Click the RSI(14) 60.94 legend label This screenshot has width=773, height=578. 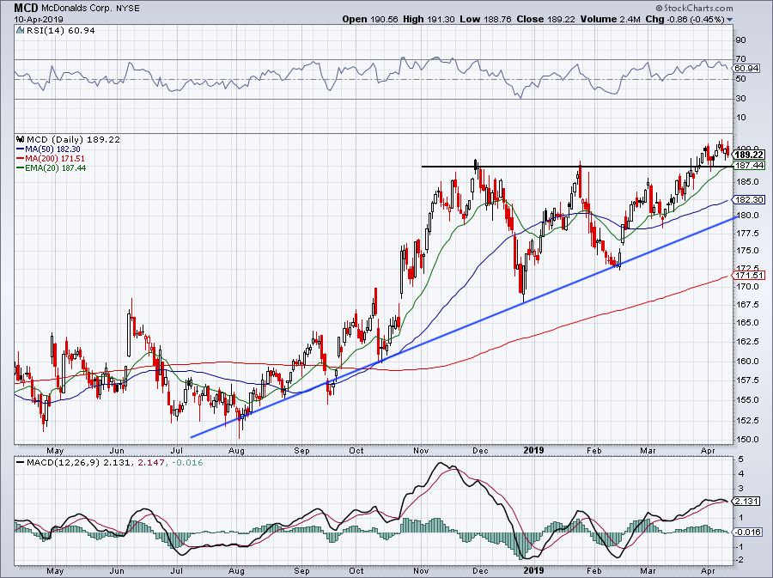(x=61, y=31)
